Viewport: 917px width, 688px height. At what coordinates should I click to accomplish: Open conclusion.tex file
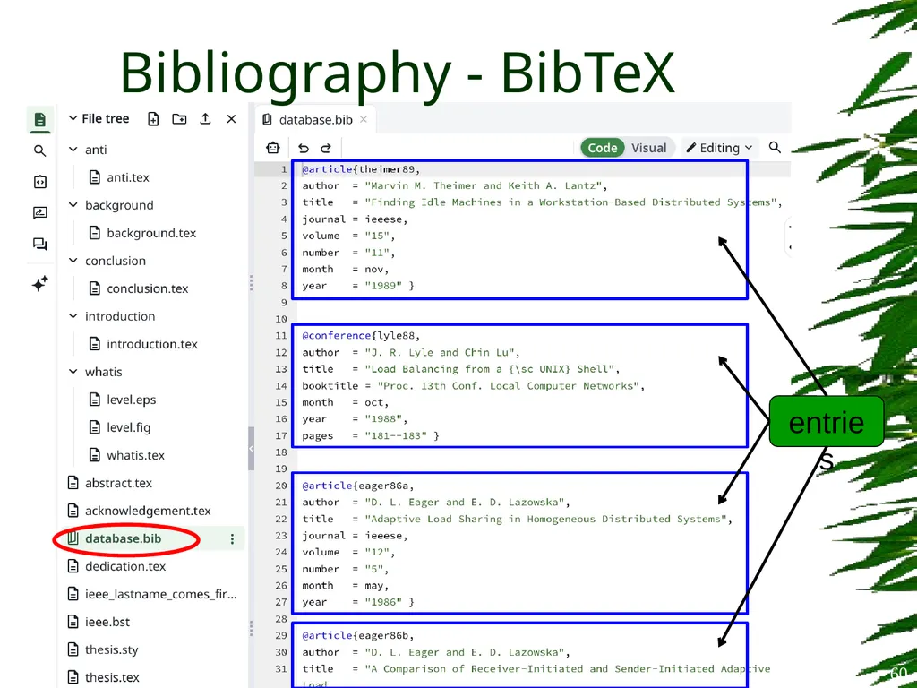coord(148,288)
